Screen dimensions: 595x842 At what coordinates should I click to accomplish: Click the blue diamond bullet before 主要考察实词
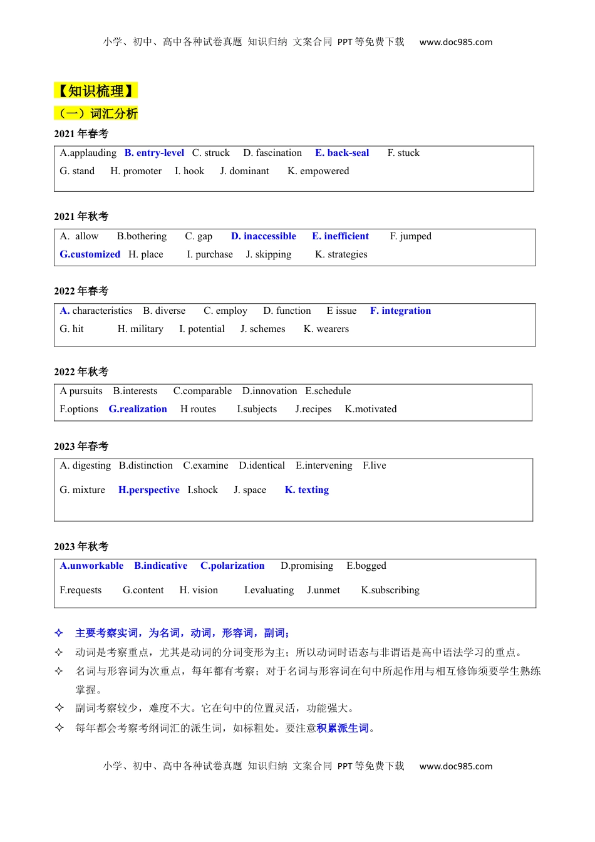point(59,633)
